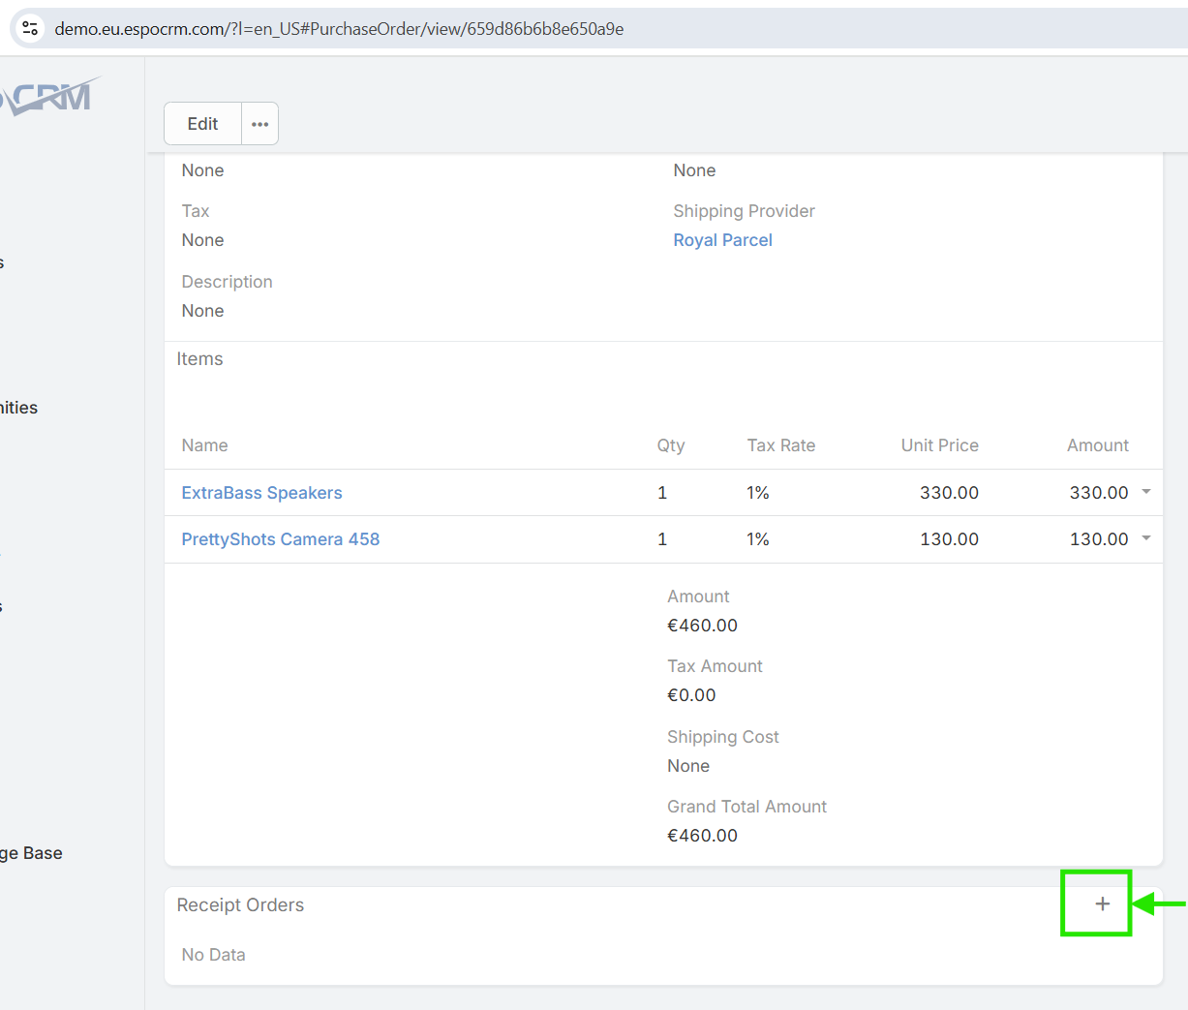Expand the ExtraBass Speakers row dropdown arrow
This screenshot has height=1010, width=1188.
pyautogui.click(x=1146, y=492)
